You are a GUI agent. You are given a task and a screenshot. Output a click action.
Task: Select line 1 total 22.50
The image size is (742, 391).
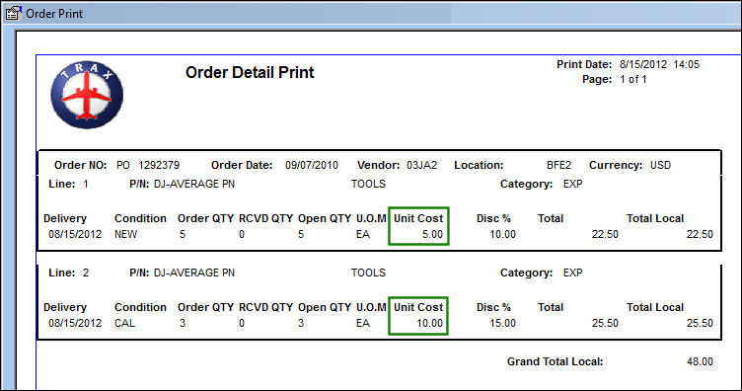click(605, 234)
